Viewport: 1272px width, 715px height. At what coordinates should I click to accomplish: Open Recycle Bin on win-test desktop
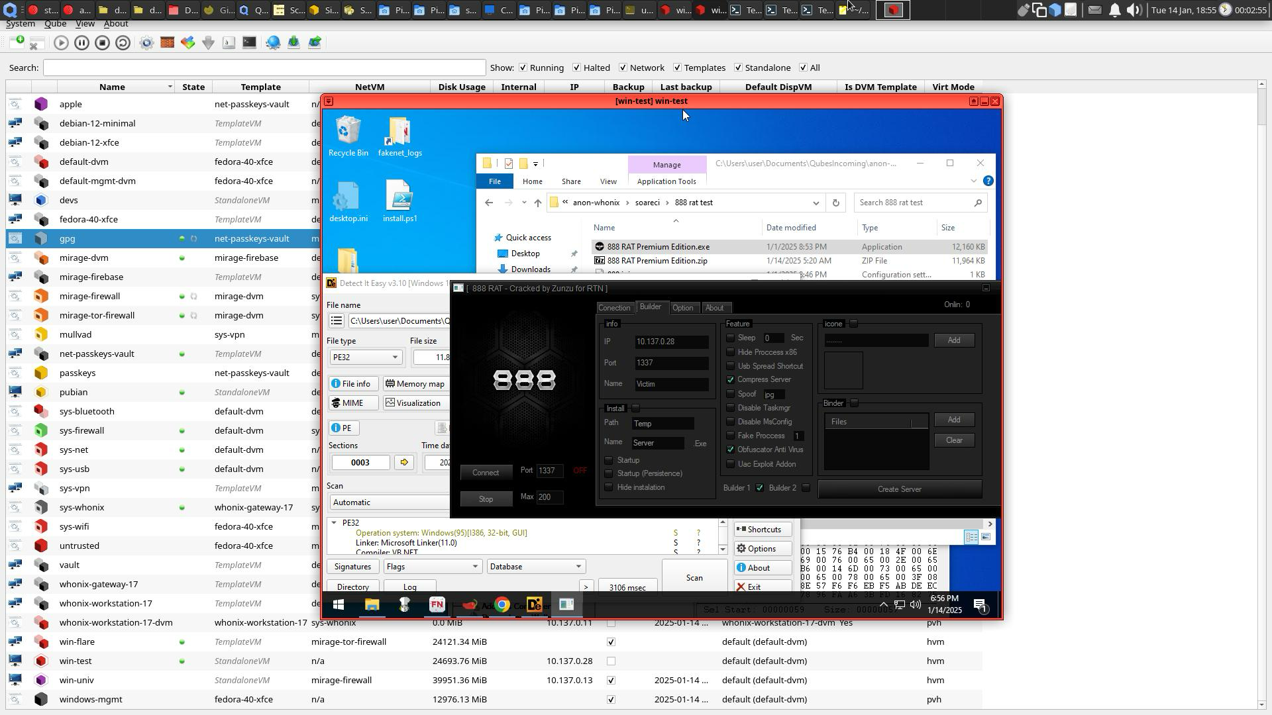click(x=348, y=136)
